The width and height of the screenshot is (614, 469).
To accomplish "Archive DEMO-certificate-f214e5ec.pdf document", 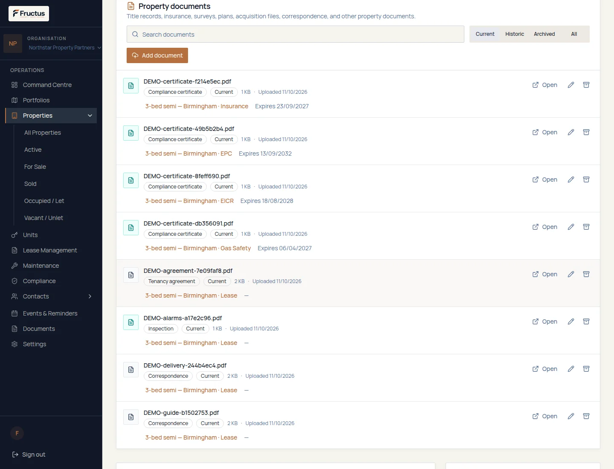I will click(x=586, y=85).
